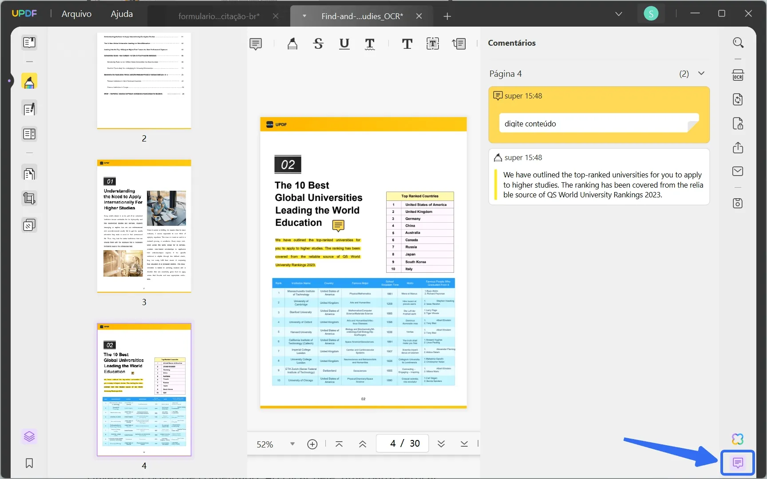Select page 2 thumbnail

click(144, 81)
